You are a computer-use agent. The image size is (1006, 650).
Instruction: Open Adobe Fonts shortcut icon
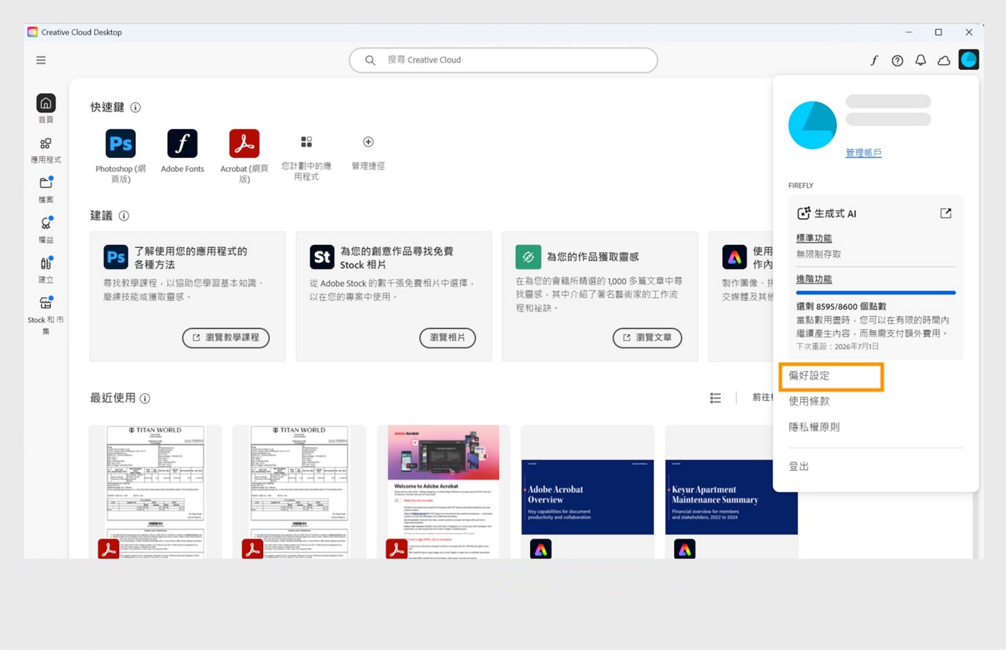pos(182,144)
